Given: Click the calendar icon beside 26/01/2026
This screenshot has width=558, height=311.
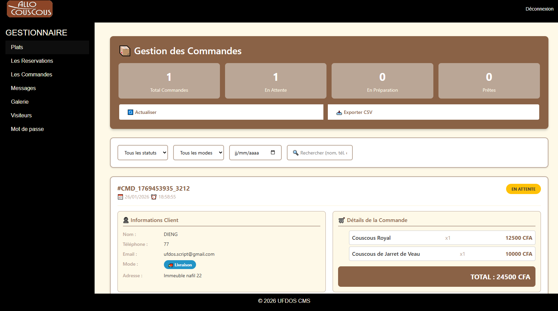Looking at the screenshot, I should click(120, 197).
